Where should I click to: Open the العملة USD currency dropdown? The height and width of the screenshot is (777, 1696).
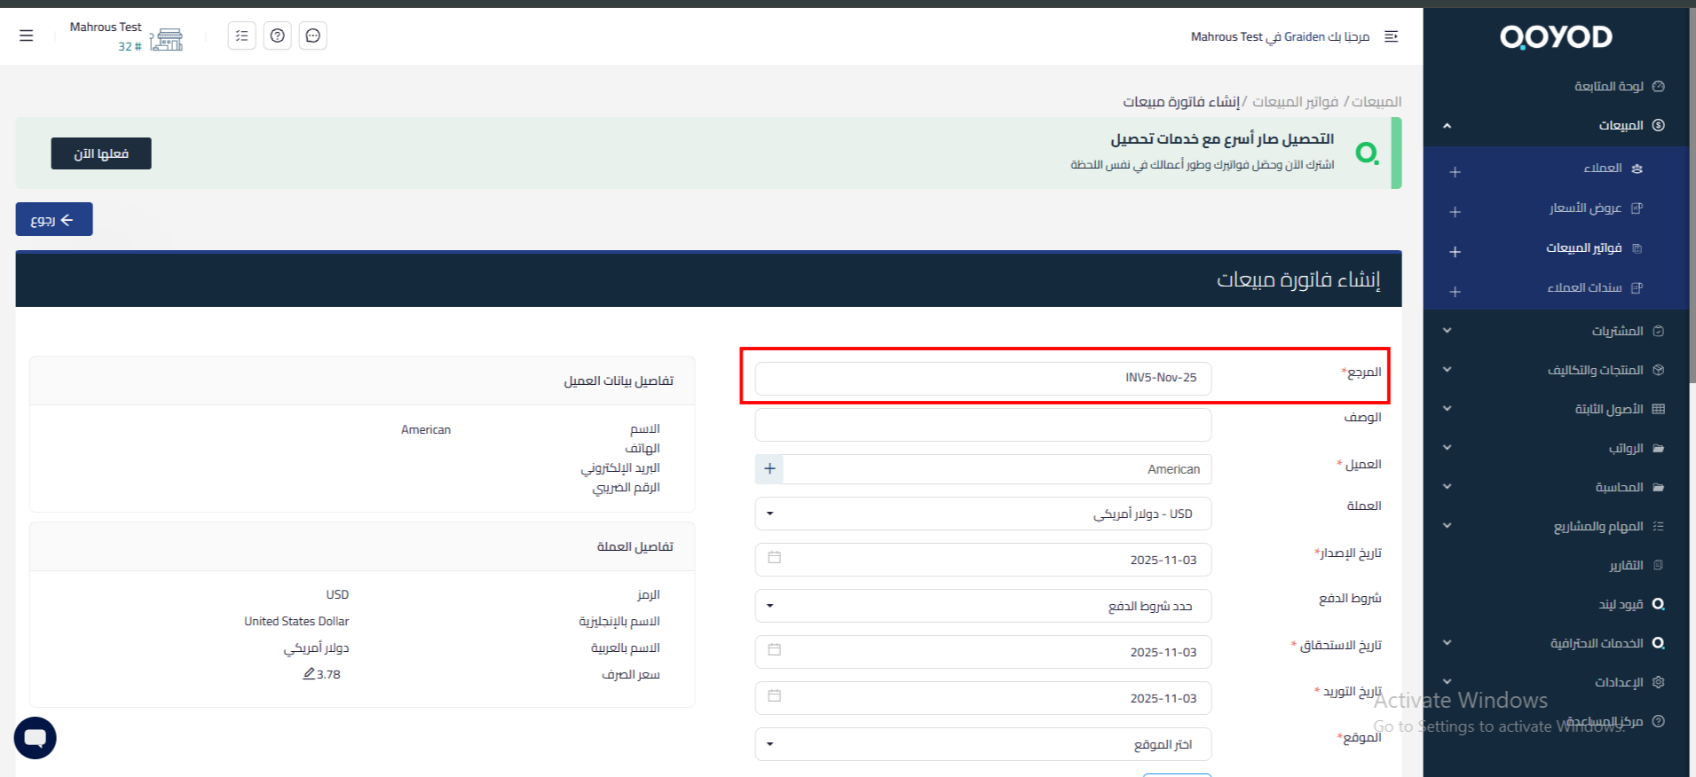tap(983, 514)
